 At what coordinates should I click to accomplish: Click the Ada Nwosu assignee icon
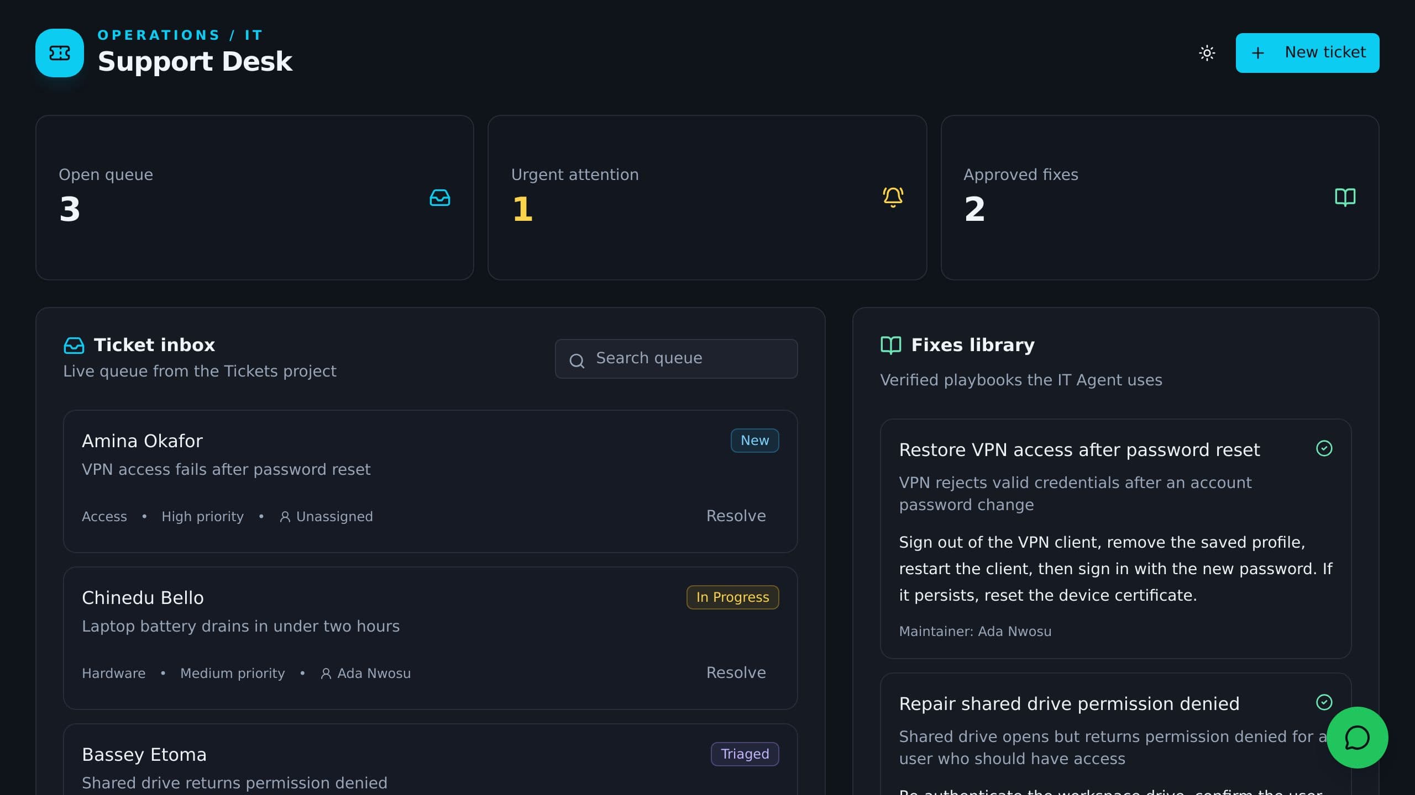tap(326, 674)
